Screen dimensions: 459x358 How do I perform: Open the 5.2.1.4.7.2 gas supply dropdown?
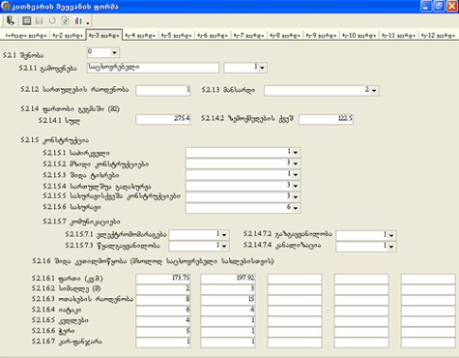(391, 235)
